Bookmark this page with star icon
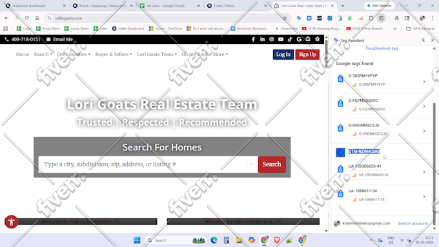Viewport: 439px width, 247px height. click(285, 18)
